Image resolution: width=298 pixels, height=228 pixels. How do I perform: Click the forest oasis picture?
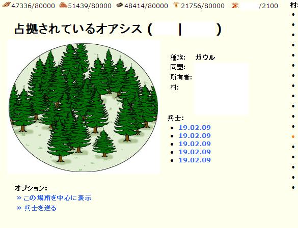point(84,107)
